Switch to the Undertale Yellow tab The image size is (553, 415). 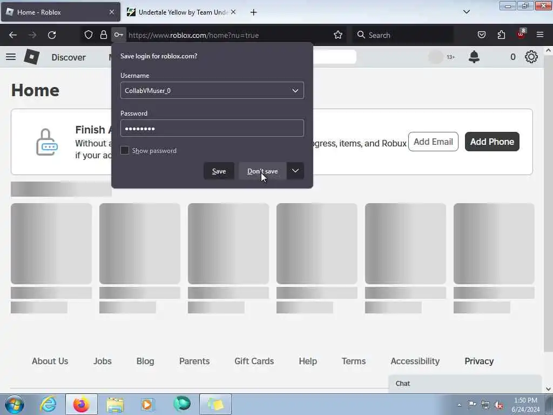(181, 12)
